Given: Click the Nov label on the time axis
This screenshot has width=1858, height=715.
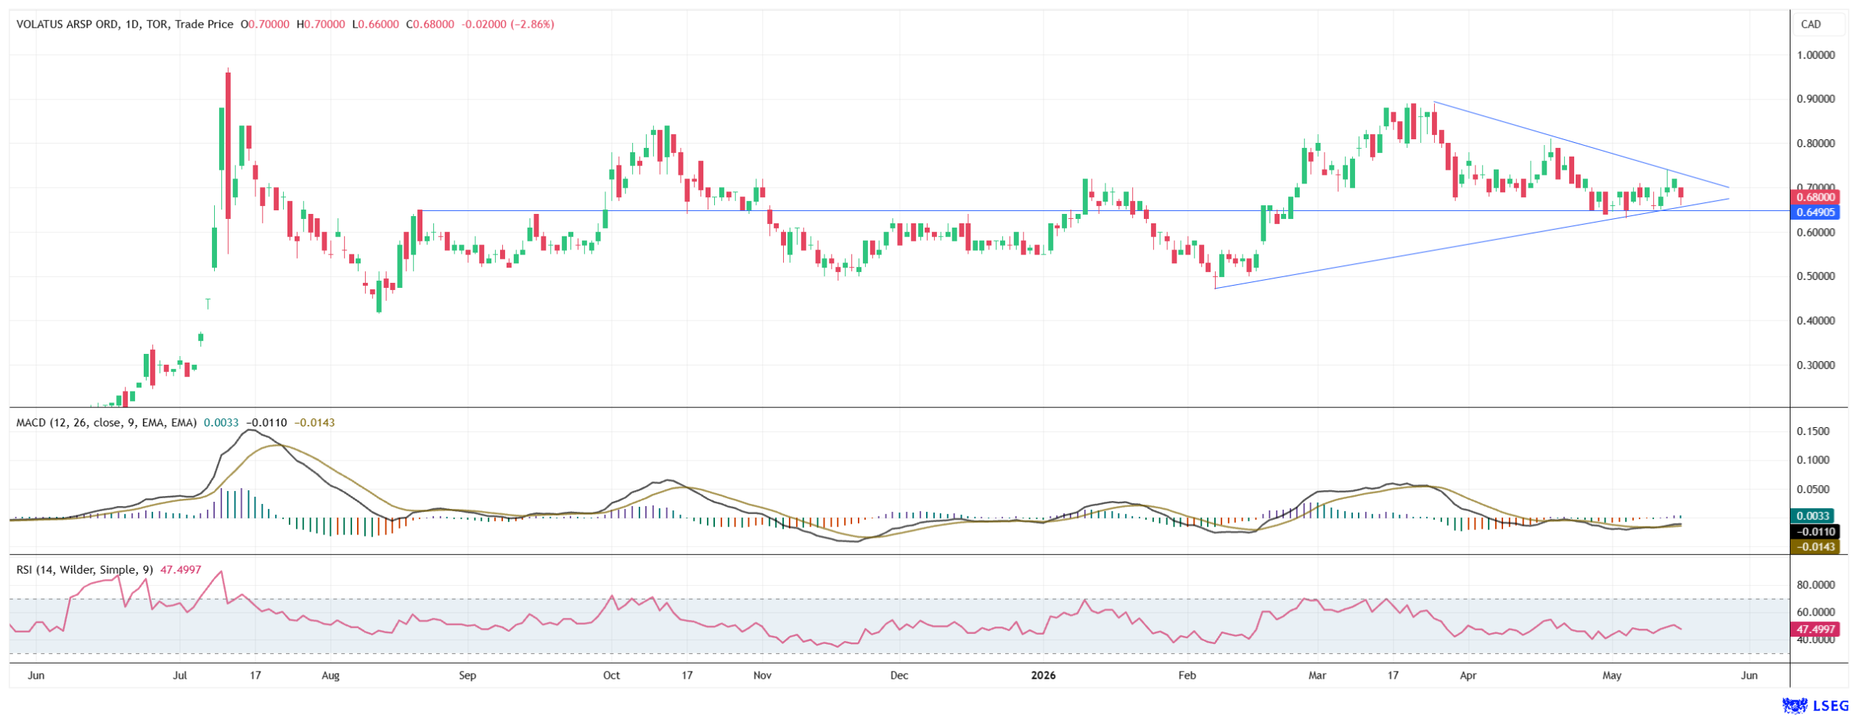Looking at the screenshot, I should 762,676.
